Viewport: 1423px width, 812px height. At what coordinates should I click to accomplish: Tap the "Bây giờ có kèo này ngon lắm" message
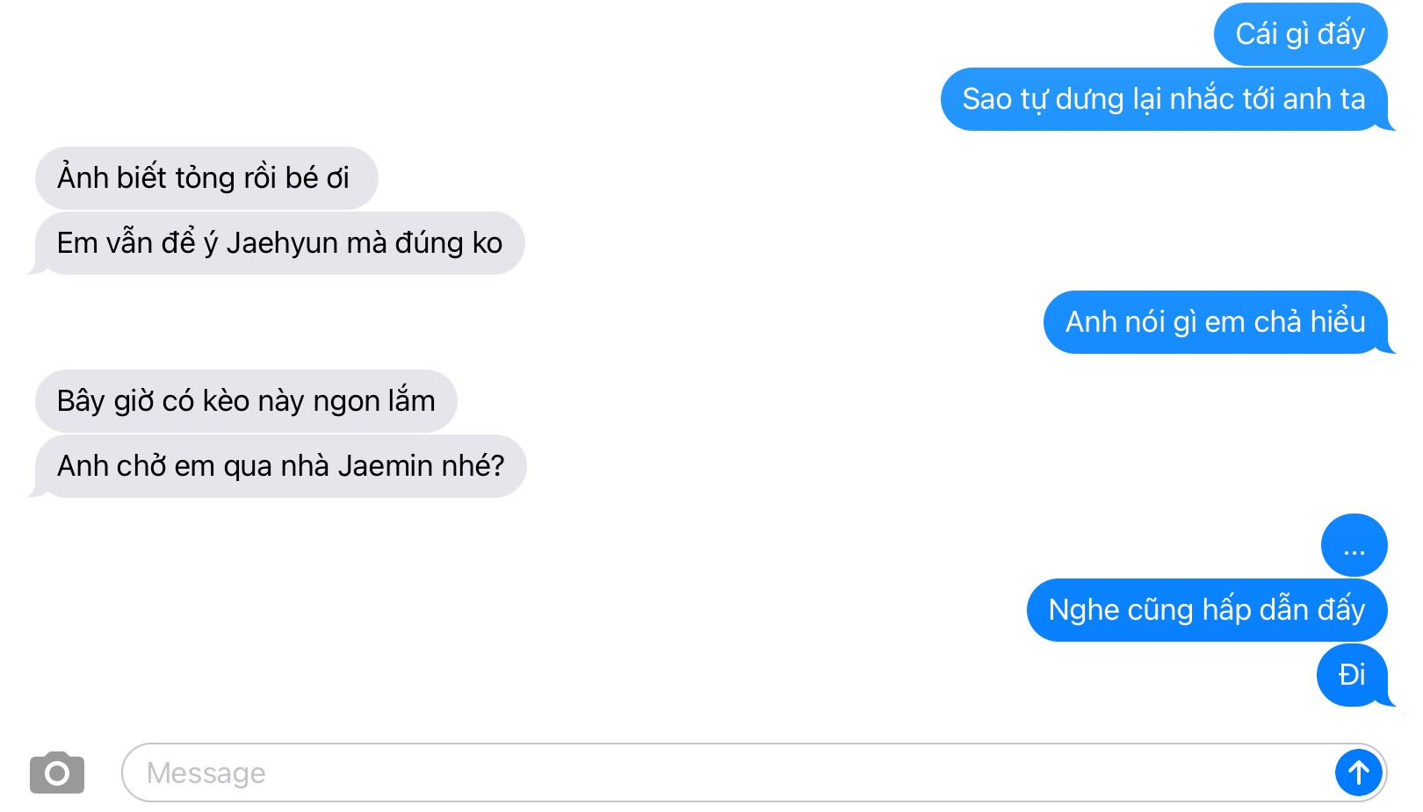tap(246, 401)
